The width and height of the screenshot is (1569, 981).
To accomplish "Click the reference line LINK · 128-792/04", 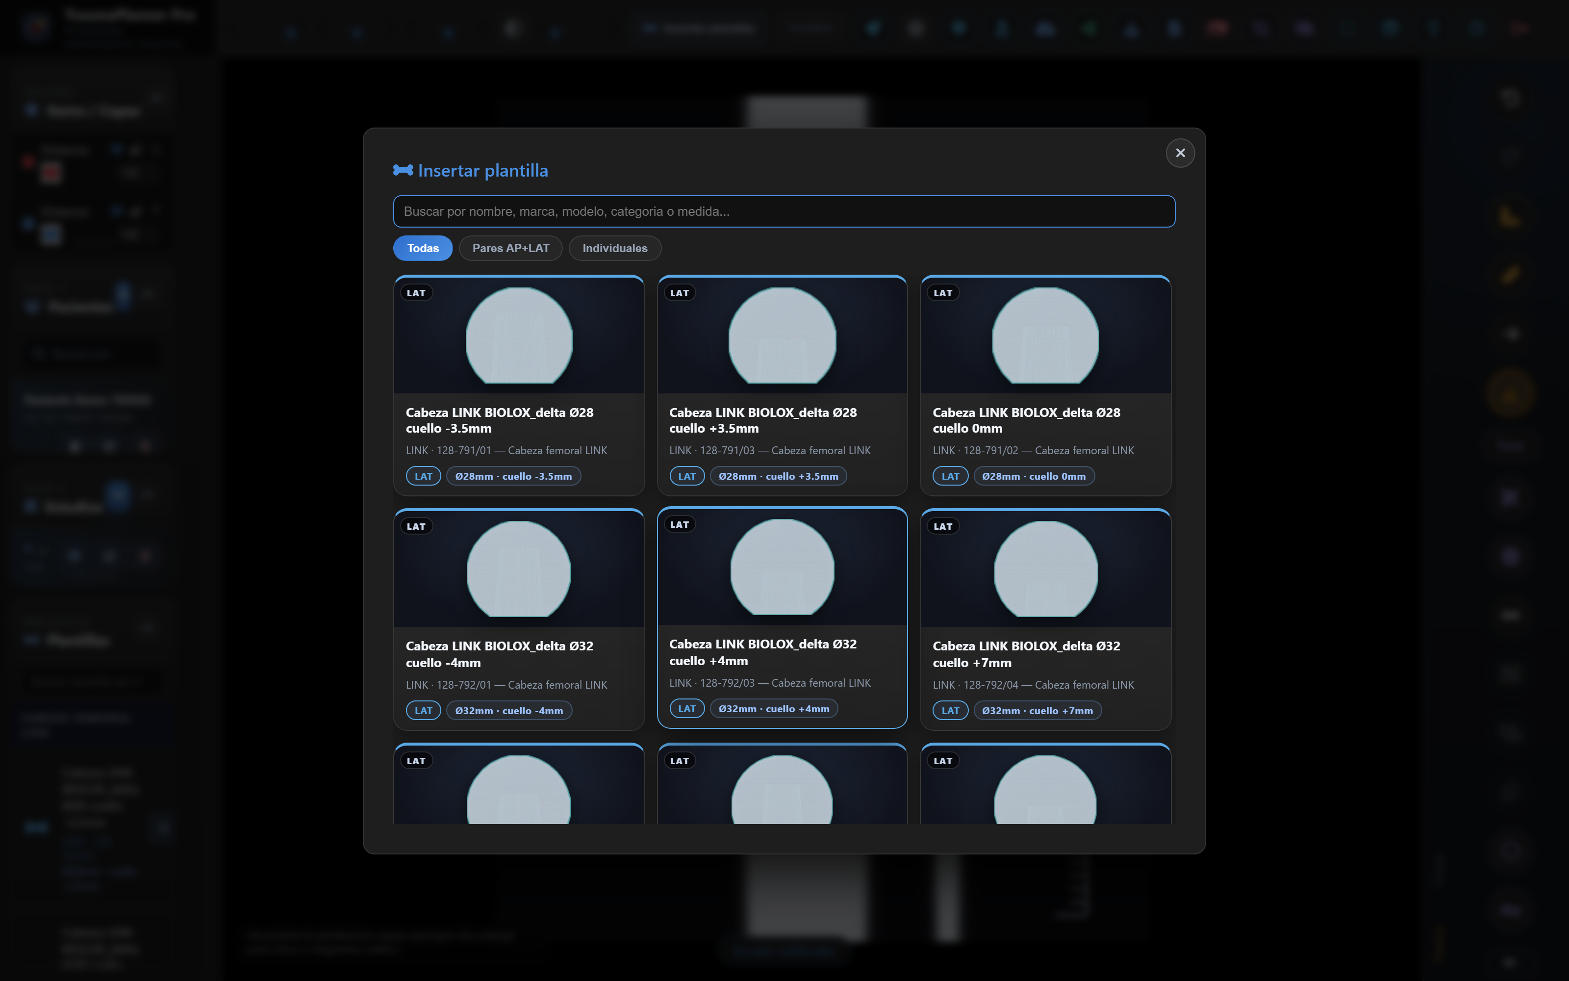I will (1034, 685).
